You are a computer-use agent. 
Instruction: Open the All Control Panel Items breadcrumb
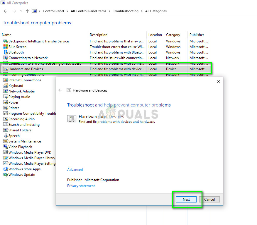pyautogui.click(x=88, y=11)
